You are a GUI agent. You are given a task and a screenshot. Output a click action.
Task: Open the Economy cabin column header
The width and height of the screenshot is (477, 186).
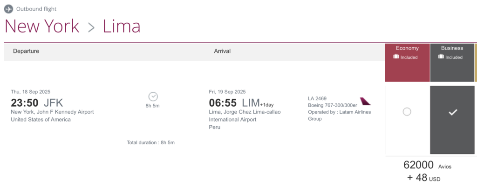[407, 48]
